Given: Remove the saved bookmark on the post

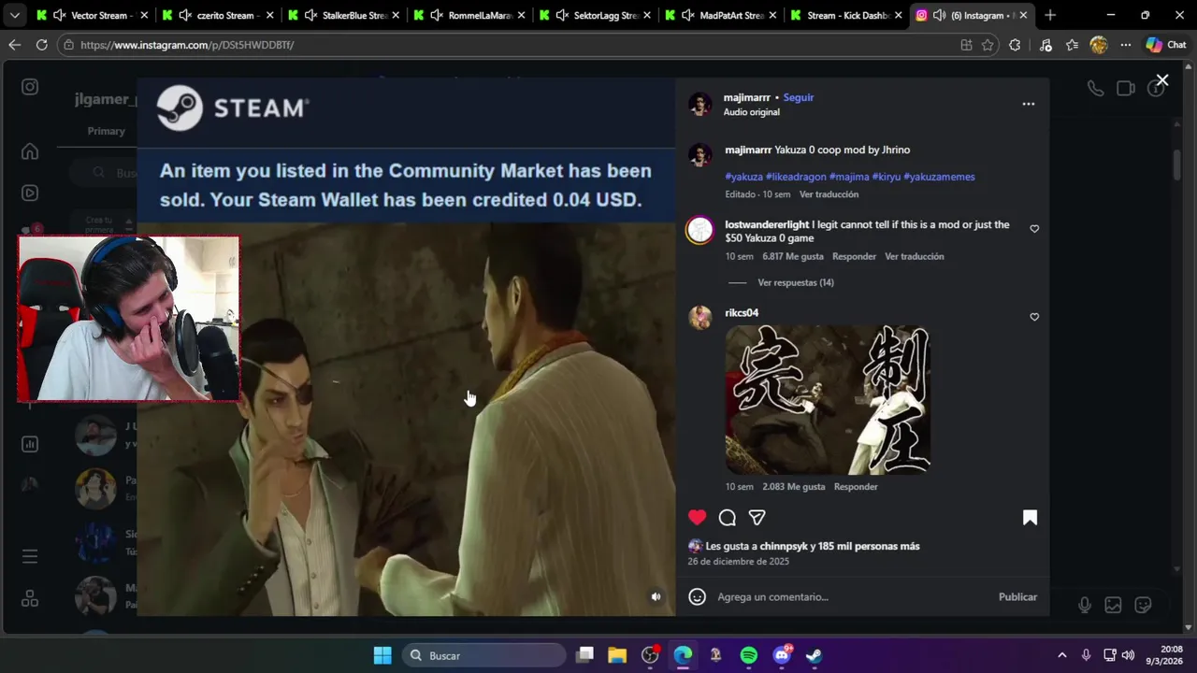Looking at the screenshot, I should point(1030,518).
